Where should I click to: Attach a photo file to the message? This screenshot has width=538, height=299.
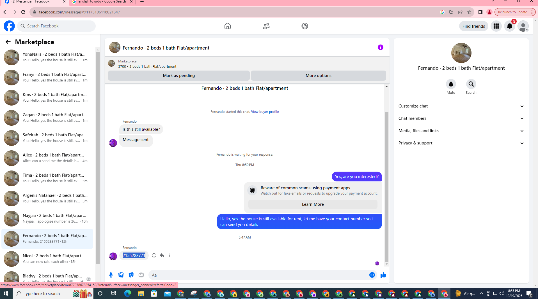121,275
